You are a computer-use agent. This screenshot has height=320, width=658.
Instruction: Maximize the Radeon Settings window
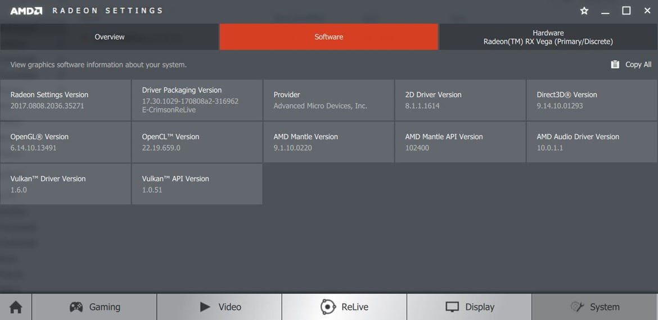[626, 11]
